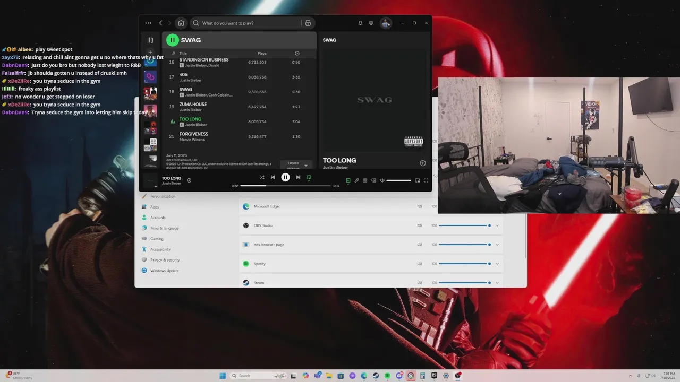The width and height of the screenshot is (680, 382).
Task: Open SWAG album art in Now Playing panel
Action: [375, 100]
